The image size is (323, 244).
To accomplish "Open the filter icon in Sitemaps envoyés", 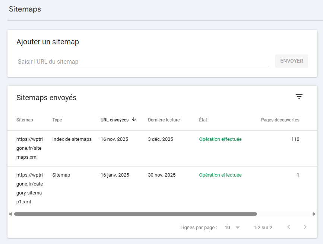I will (x=299, y=96).
